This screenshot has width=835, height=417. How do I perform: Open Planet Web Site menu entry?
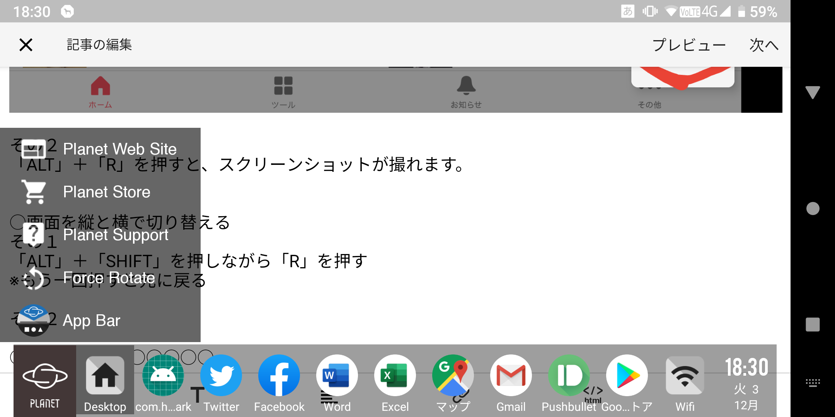point(100,149)
